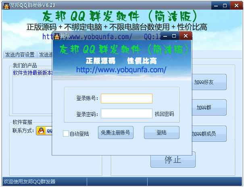
Task: Click the 登录账号 label
Action: point(87,98)
